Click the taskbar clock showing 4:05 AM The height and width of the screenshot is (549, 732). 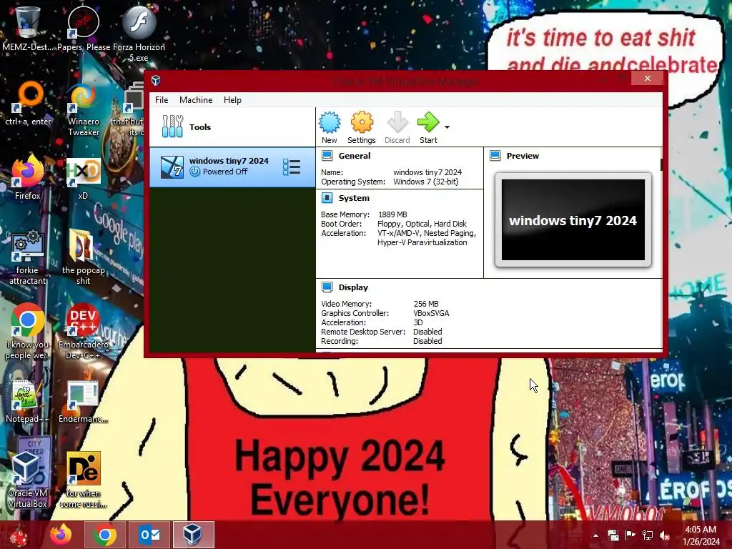pos(701,535)
